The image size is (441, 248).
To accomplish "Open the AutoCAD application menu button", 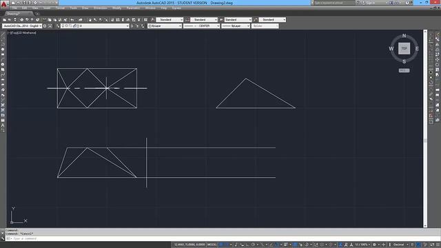I will 4,4.
